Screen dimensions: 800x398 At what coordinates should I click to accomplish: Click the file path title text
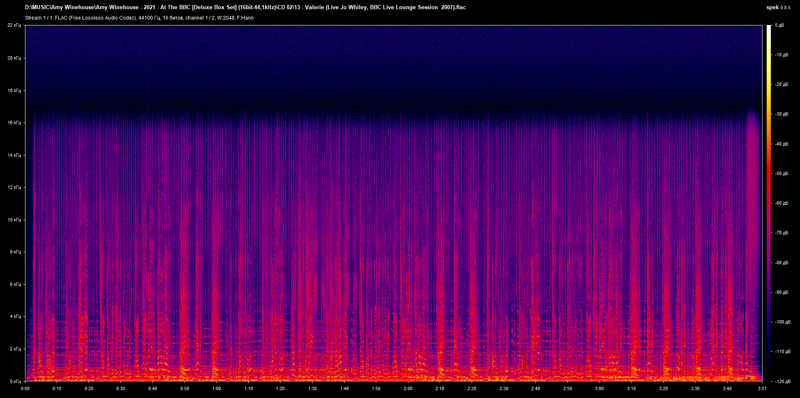click(x=245, y=8)
